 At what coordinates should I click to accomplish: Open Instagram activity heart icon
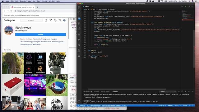(x=60, y=20)
